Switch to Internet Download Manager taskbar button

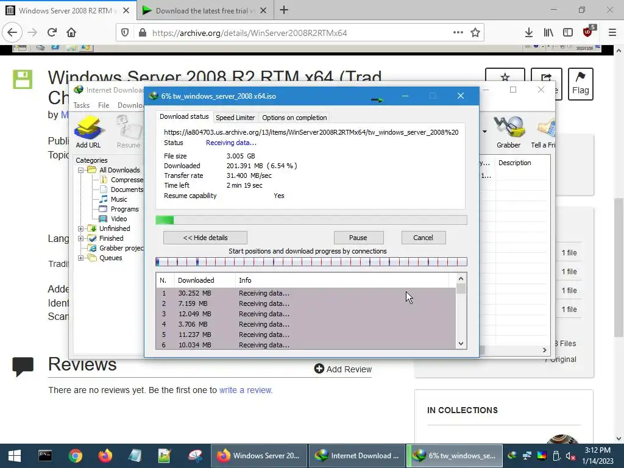(x=356, y=456)
